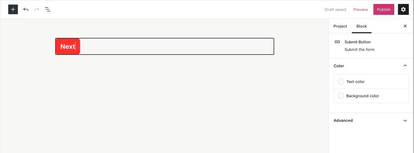Click the Draft saved status text
414x153 pixels.
335,10
